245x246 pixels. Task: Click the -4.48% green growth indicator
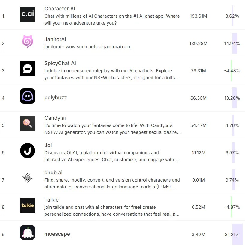[x=231, y=70]
